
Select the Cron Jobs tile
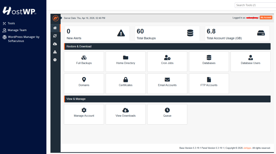click(167, 62)
